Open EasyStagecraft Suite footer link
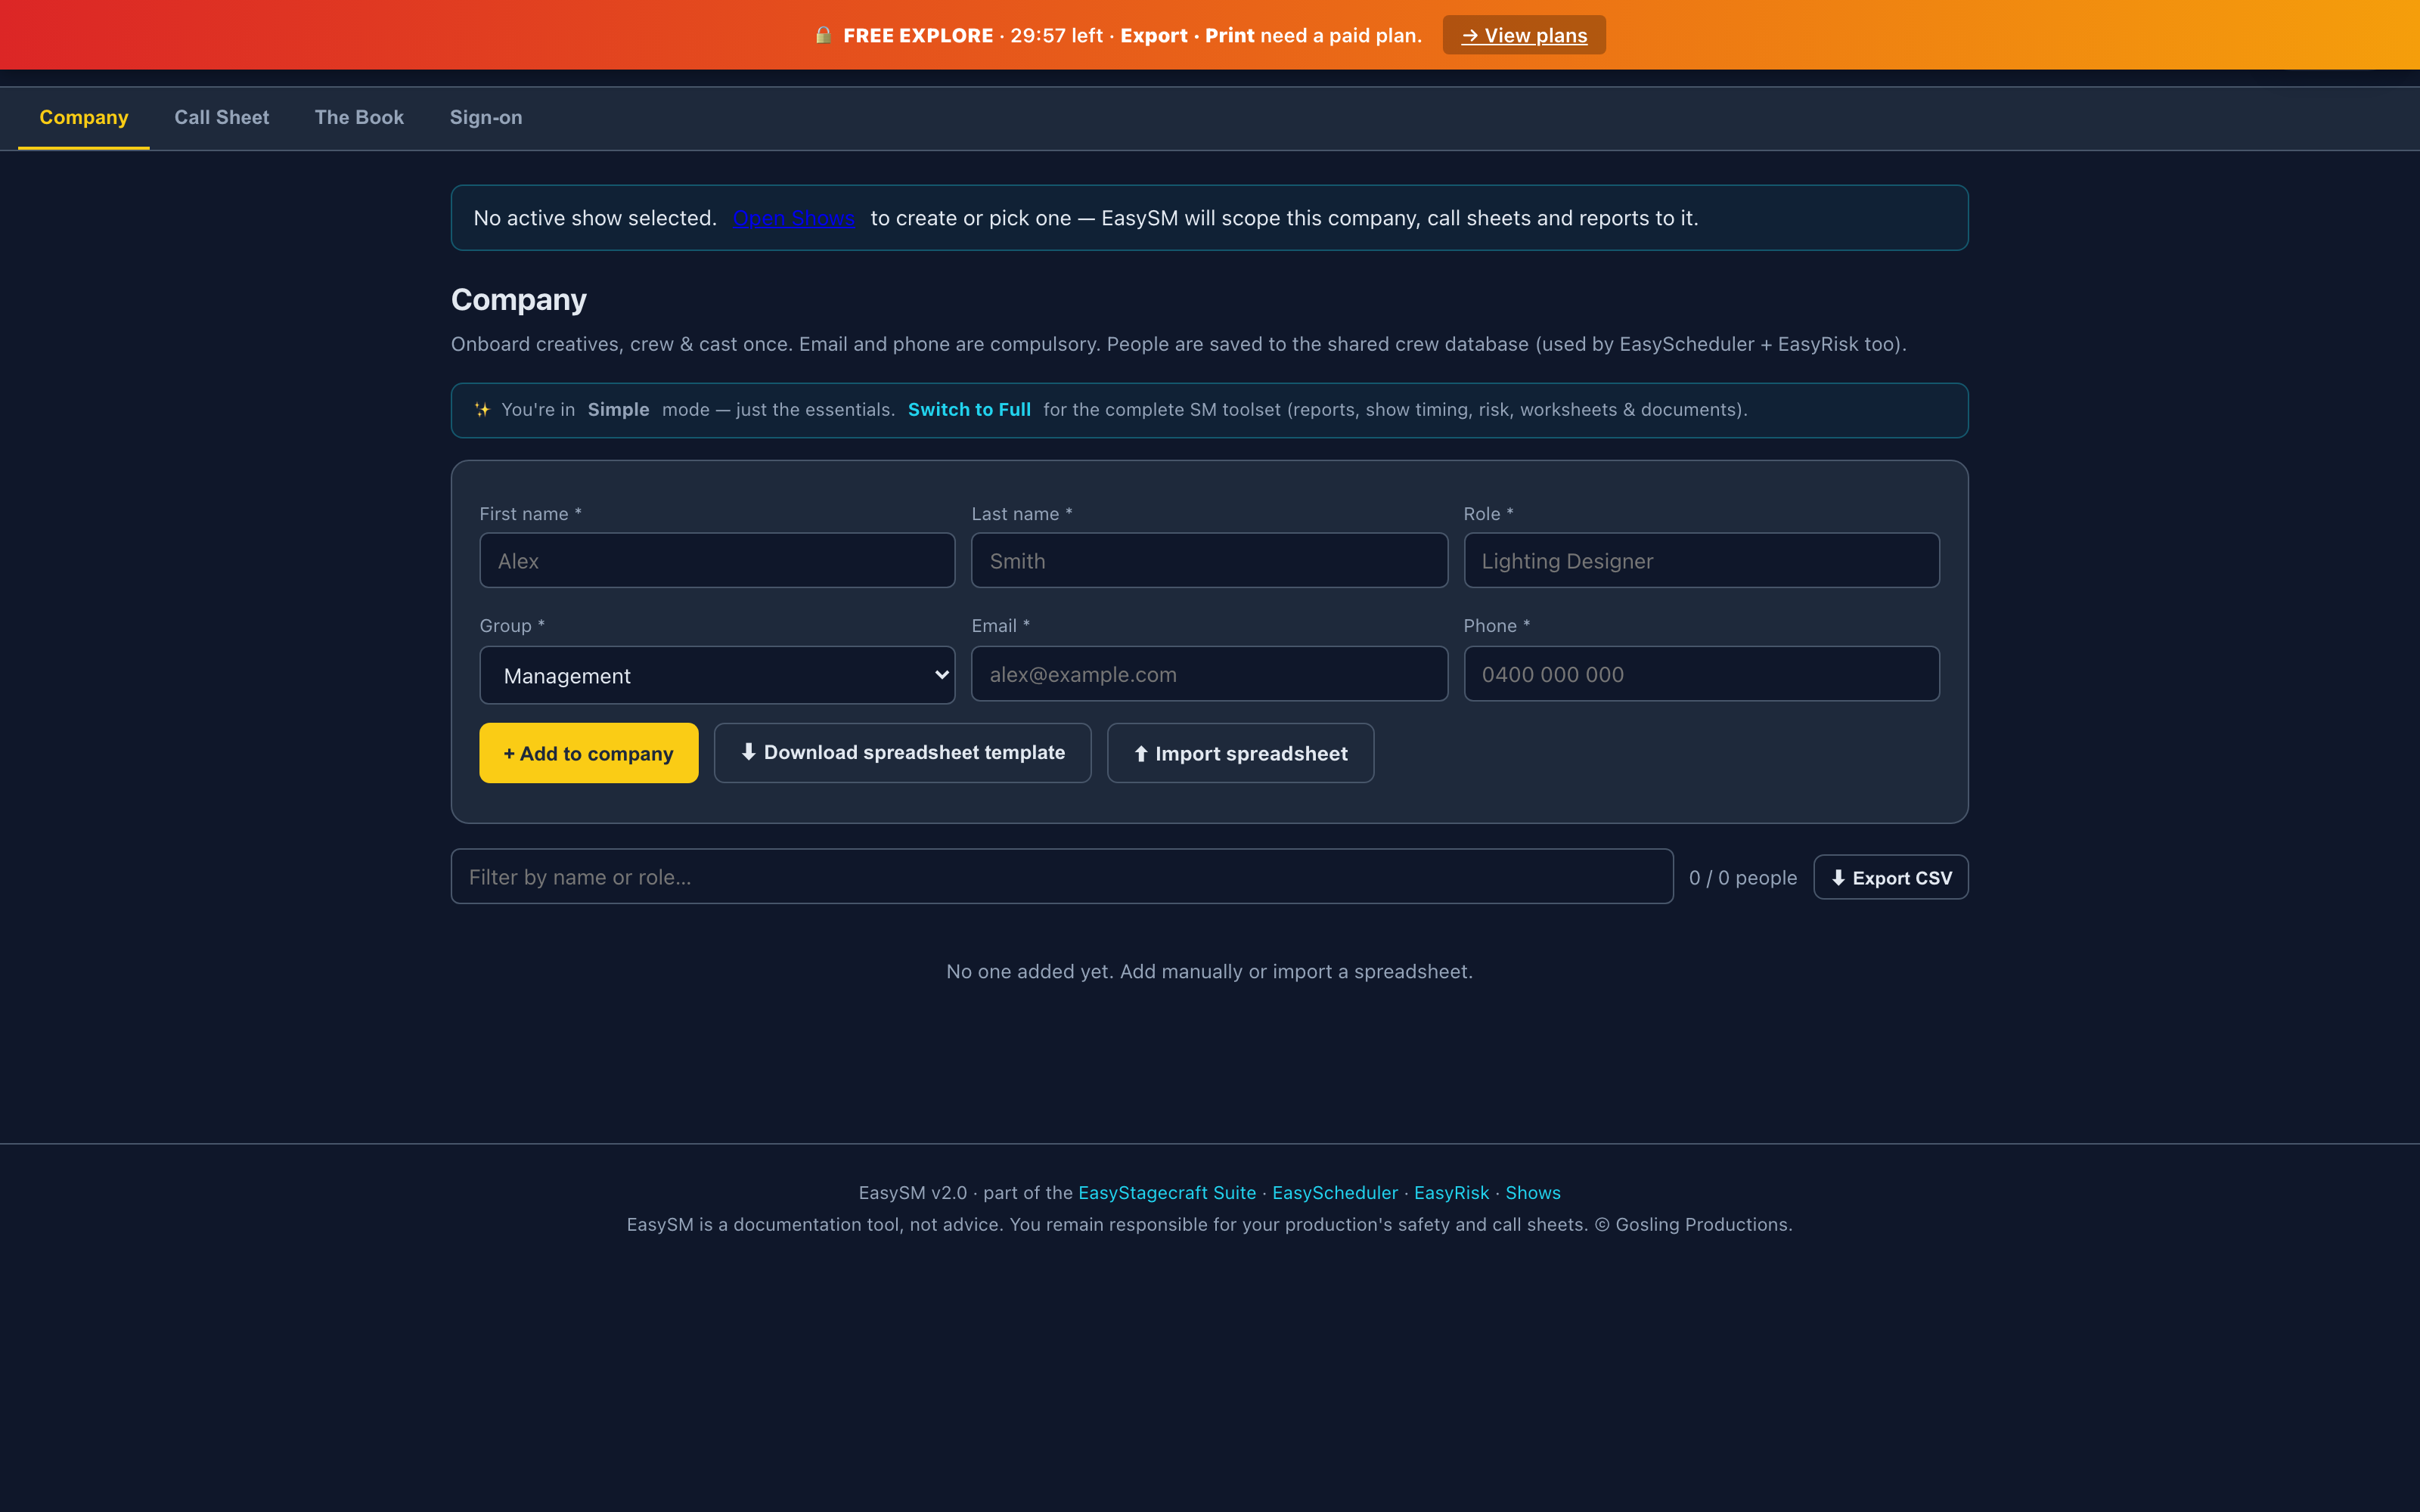Image resolution: width=2420 pixels, height=1512 pixels. pos(1167,1193)
